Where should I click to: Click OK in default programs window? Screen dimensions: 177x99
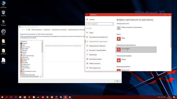pyautogui.click(x=117, y=81)
